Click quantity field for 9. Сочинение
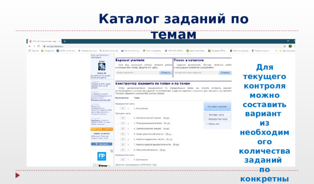The image size is (314, 184). click(123, 160)
